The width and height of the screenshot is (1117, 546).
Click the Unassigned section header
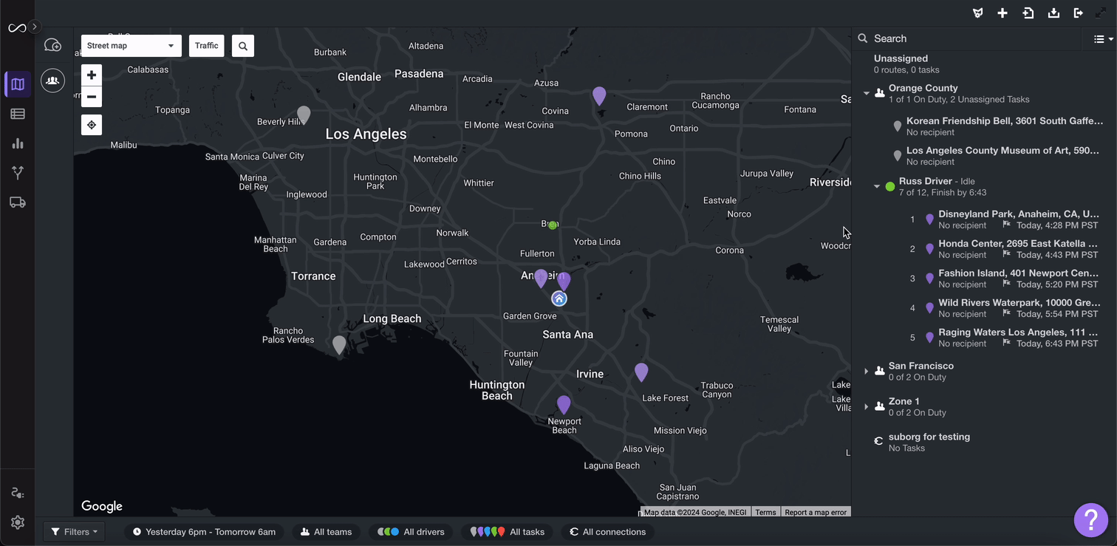pos(901,58)
